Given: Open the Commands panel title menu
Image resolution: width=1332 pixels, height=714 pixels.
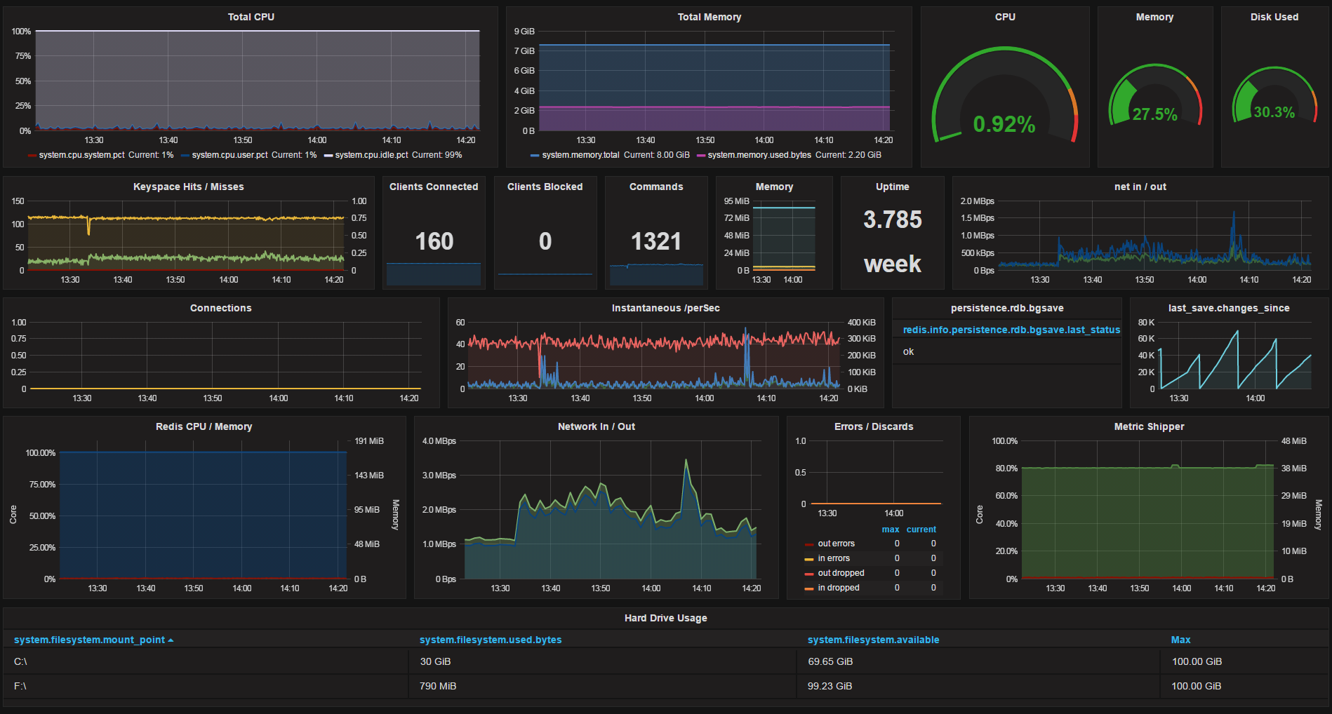Looking at the screenshot, I should coord(655,187).
